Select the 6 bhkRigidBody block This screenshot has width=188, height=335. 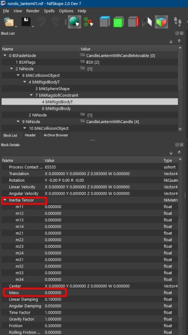point(56,108)
